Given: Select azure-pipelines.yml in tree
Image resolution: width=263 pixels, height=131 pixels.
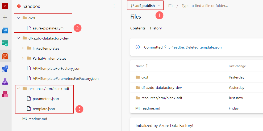Looking at the screenshot, I should (x=49, y=28).
